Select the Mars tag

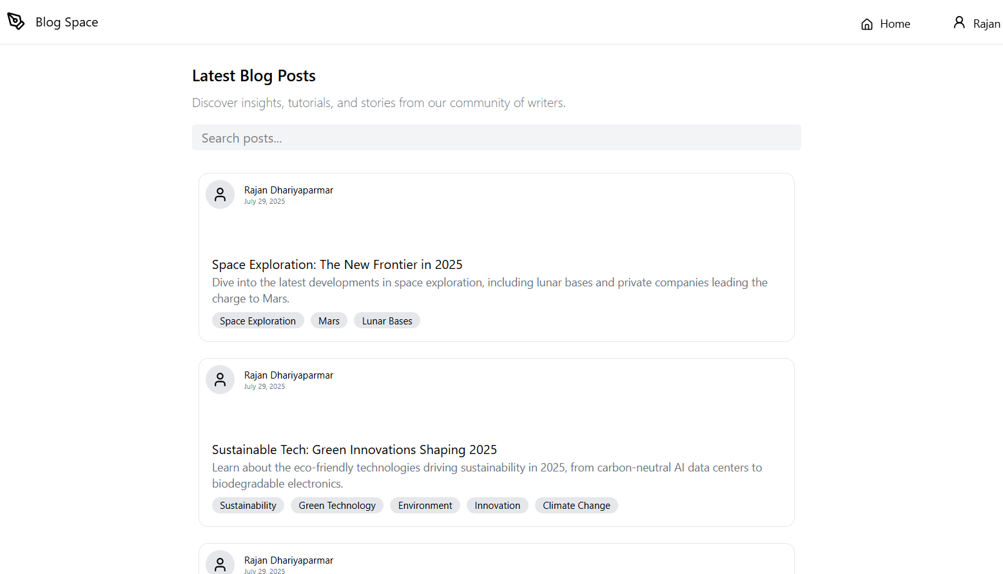click(329, 321)
